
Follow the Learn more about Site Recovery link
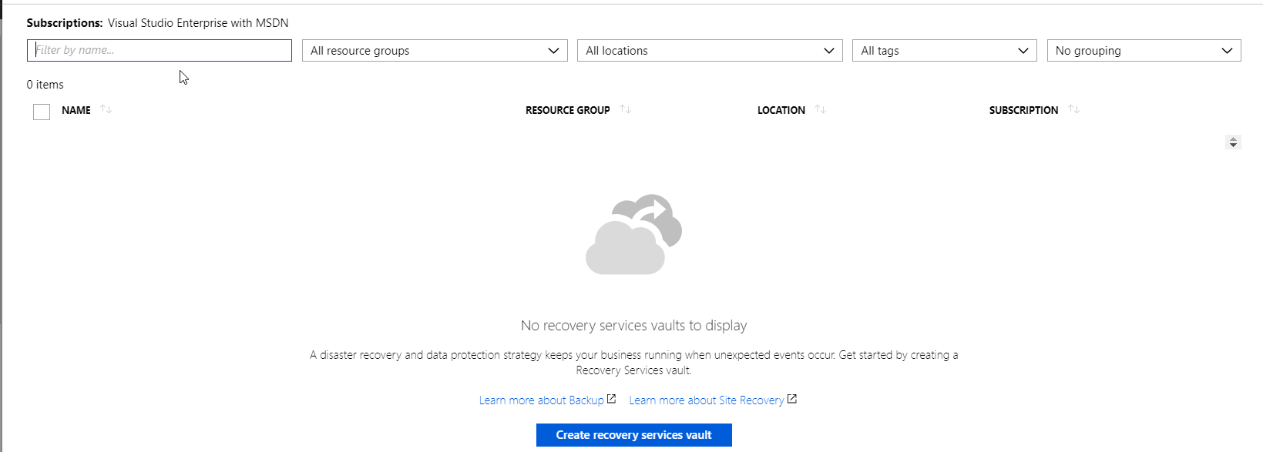tap(706, 400)
